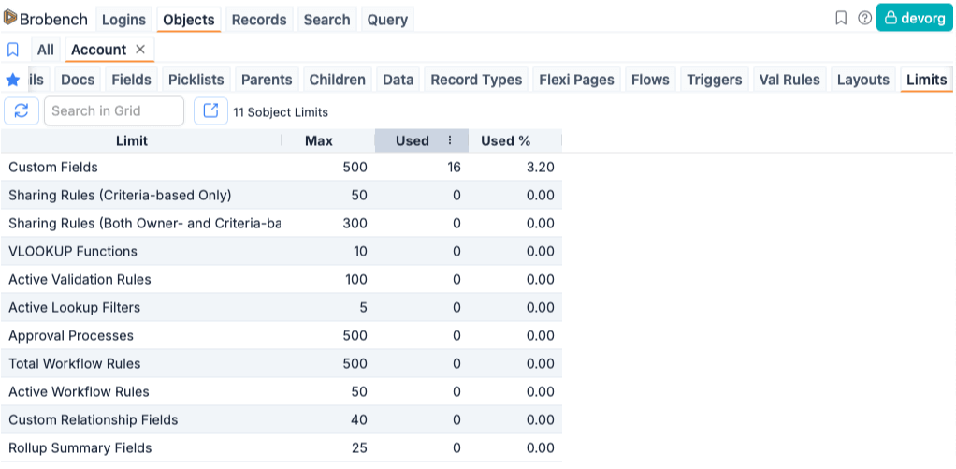Viewport: 956px width, 469px height.
Task: Open the Record Types sub-tab
Action: [476, 80]
